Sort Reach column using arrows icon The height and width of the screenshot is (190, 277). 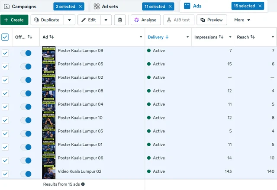tap(253, 37)
